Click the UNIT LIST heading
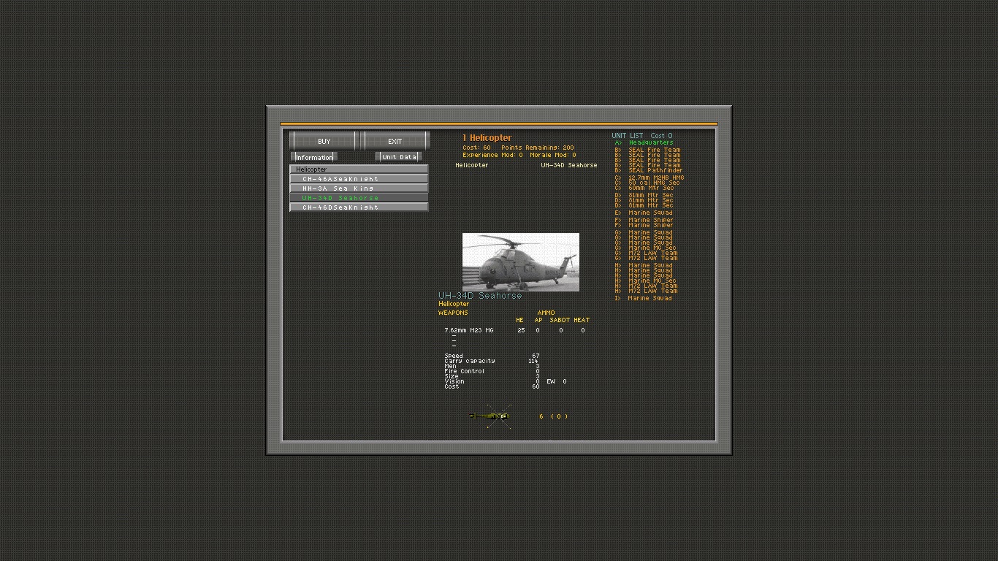 [x=628, y=136]
